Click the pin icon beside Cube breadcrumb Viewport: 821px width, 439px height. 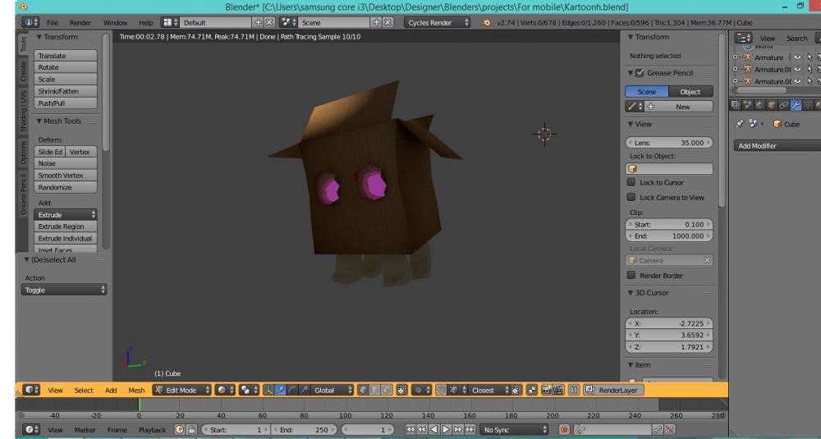[x=739, y=124]
